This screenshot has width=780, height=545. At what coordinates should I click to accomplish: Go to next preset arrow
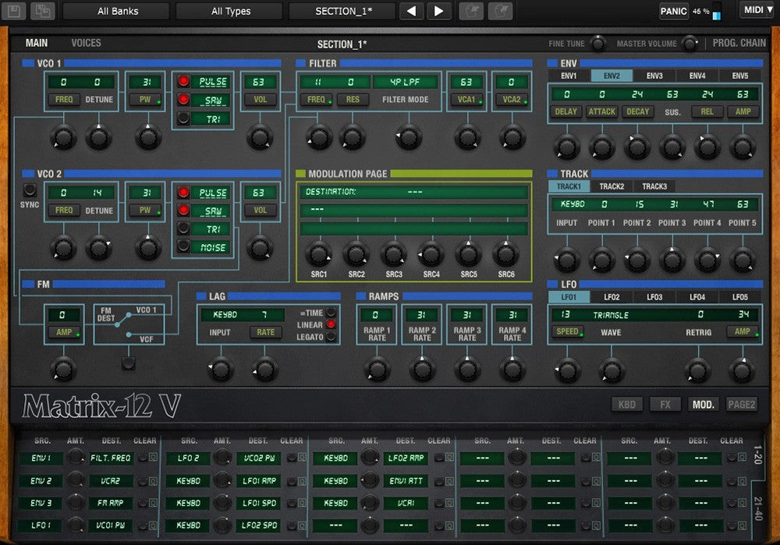pyautogui.click(x=438, y=11)
